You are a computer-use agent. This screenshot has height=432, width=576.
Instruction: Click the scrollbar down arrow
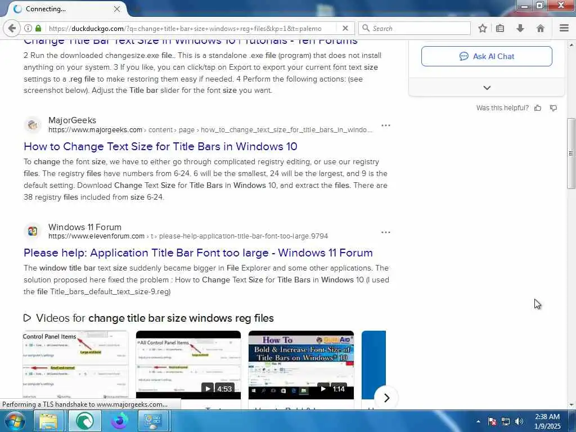pyautogui.click(x=571, y=404)
